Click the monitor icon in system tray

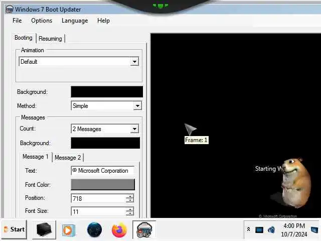[259, 230]
